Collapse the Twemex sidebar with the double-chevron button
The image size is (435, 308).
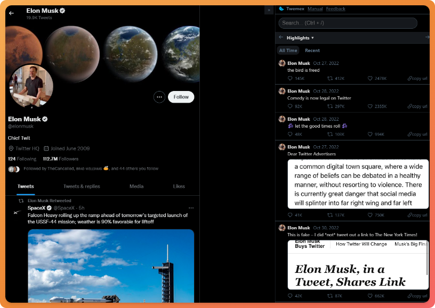[269, 10]
